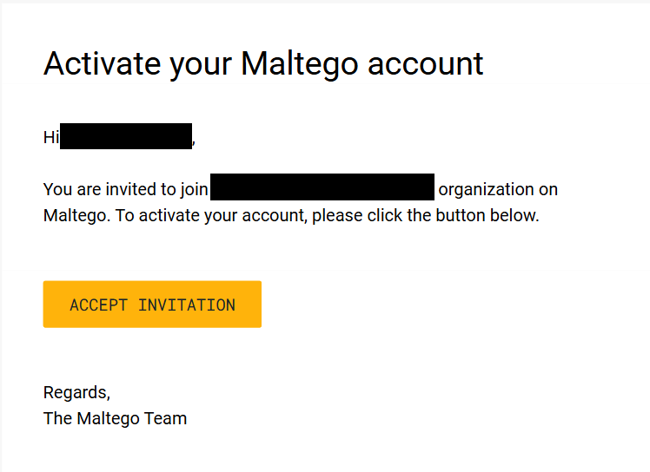The height and width of the screenshot is (472, 650).
Task: Click the word "INVITATION" on the yellow button
Action: (x=187, y=305)
